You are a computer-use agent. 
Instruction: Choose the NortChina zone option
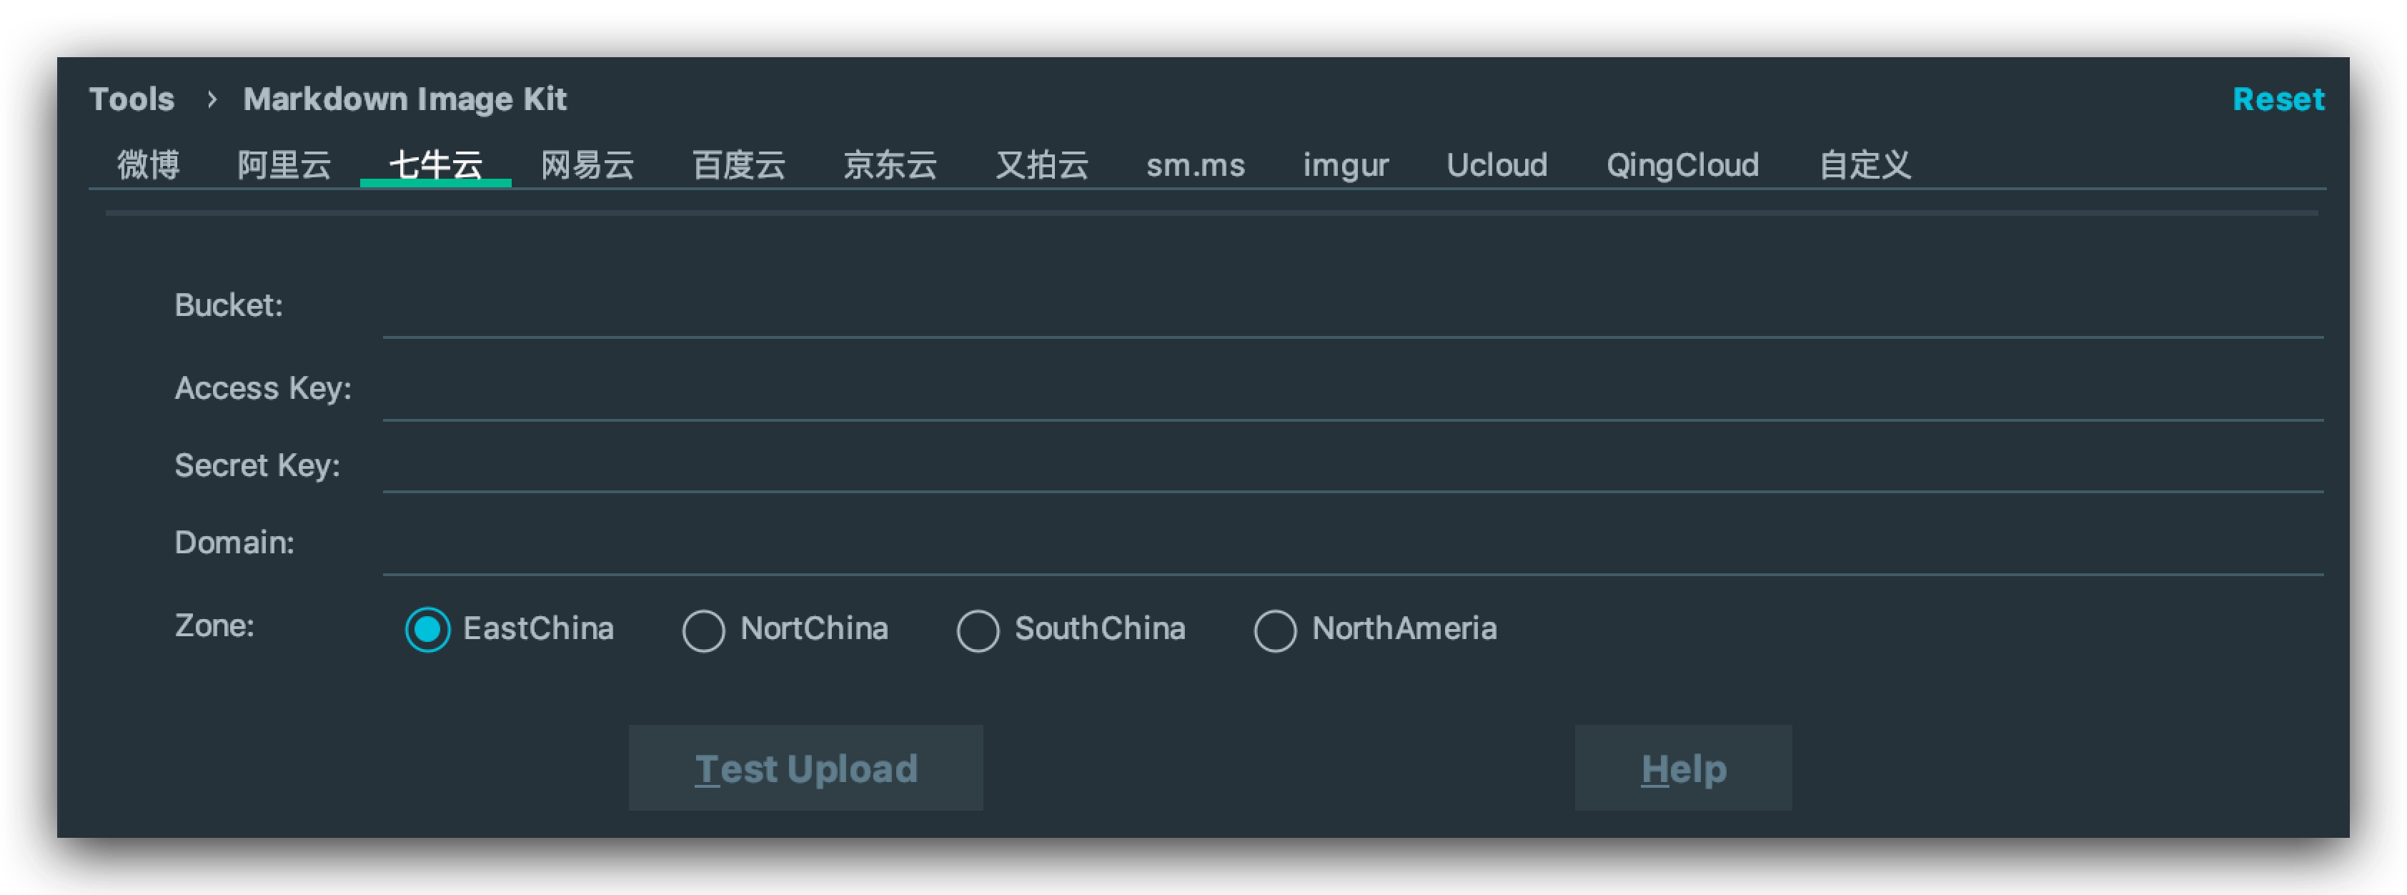coord(704,631)
